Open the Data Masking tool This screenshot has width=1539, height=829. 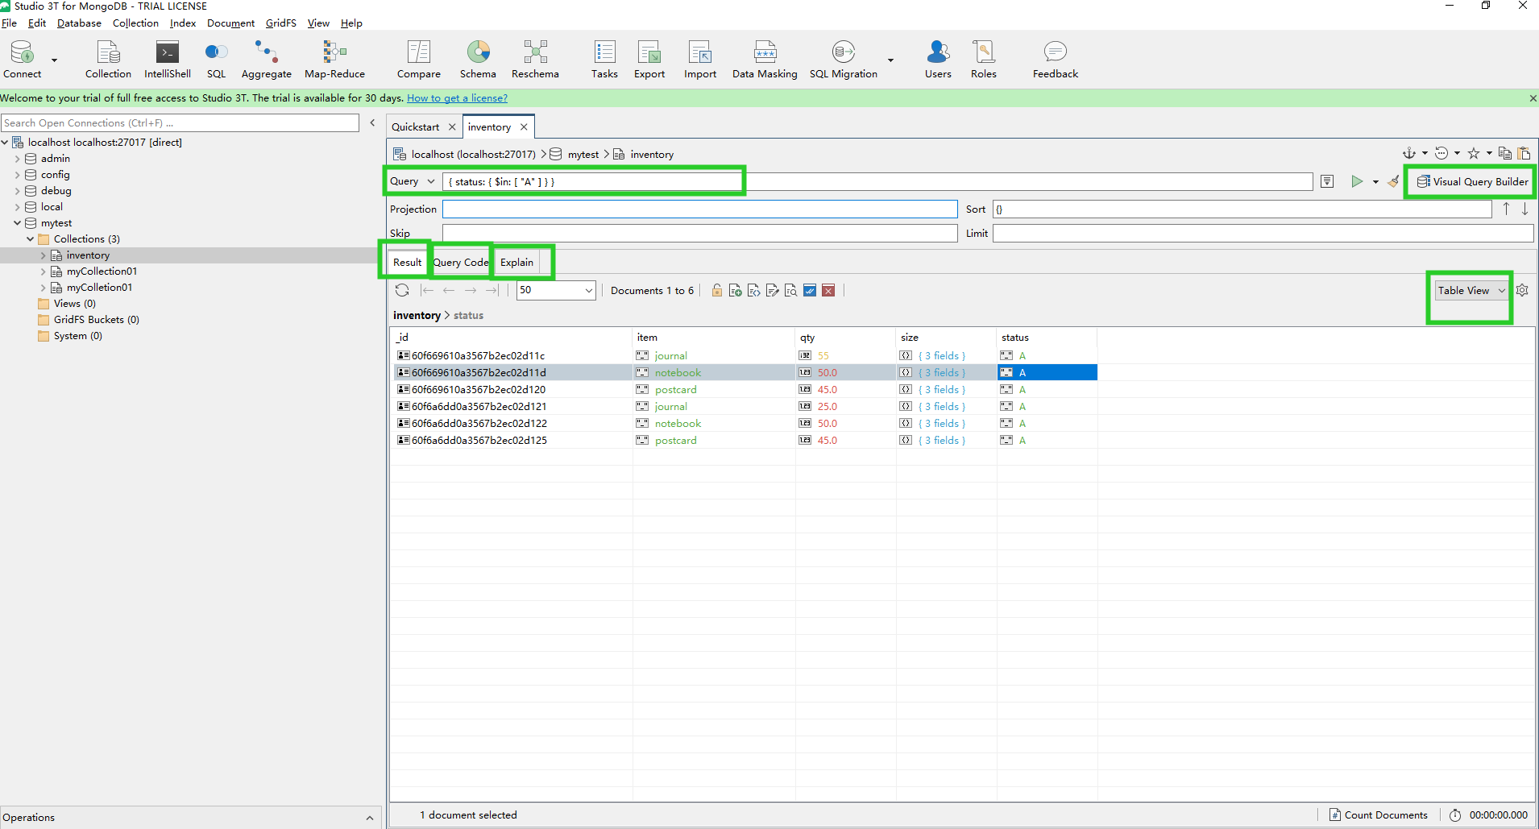point(765,60)
